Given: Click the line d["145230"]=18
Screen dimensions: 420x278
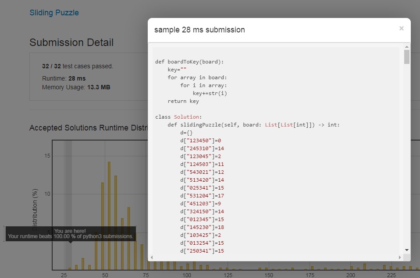Looking at the screenshot, I should click(x=202, y=227).
